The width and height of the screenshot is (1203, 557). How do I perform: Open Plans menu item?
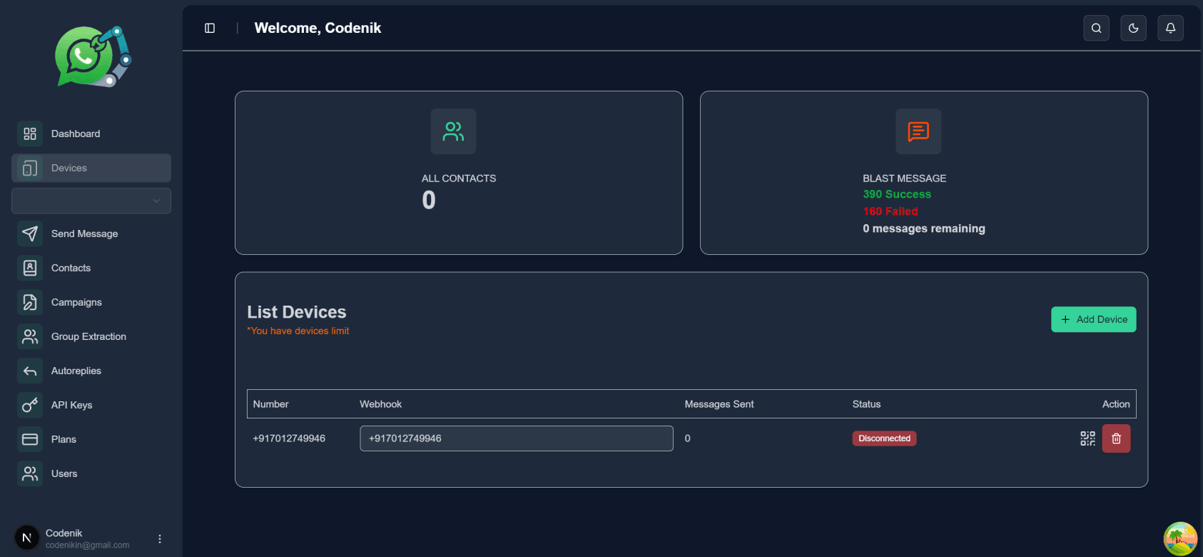click(91, 439)
